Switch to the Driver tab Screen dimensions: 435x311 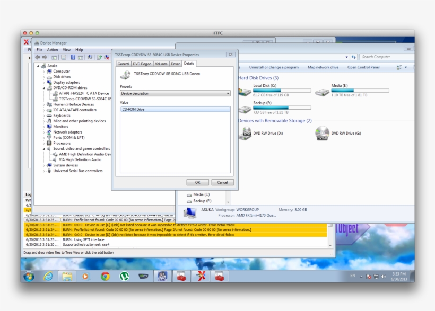[176, 64]
